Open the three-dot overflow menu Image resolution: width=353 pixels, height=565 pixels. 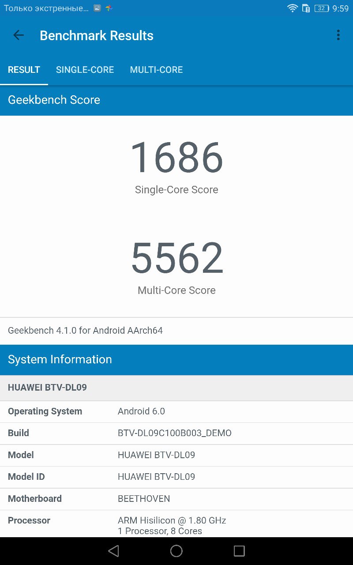[x=338, y=35]
